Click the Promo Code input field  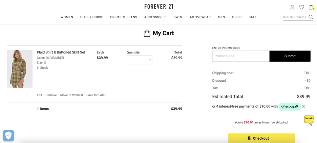click(x=241, y=56)
